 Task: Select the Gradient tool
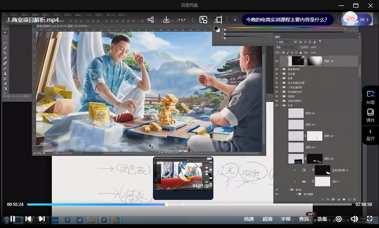[5, 89]
